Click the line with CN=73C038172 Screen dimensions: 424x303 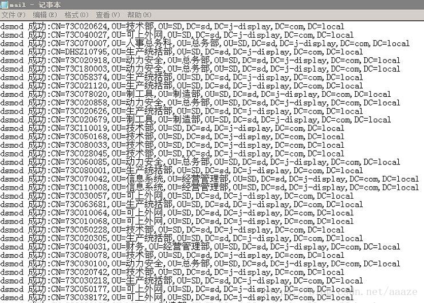[x=177, y=298]
